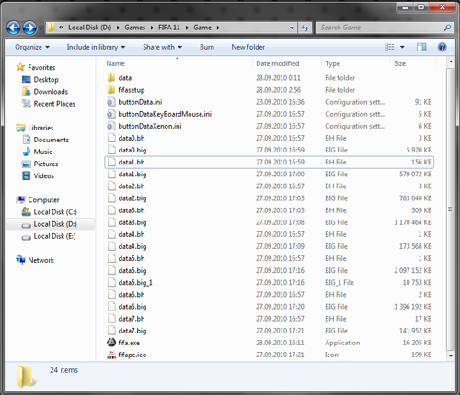Select FIFA 11 in the breadcrumb
Image resolution: width=460 pixels, height=395 pixels.
point(169,28)
